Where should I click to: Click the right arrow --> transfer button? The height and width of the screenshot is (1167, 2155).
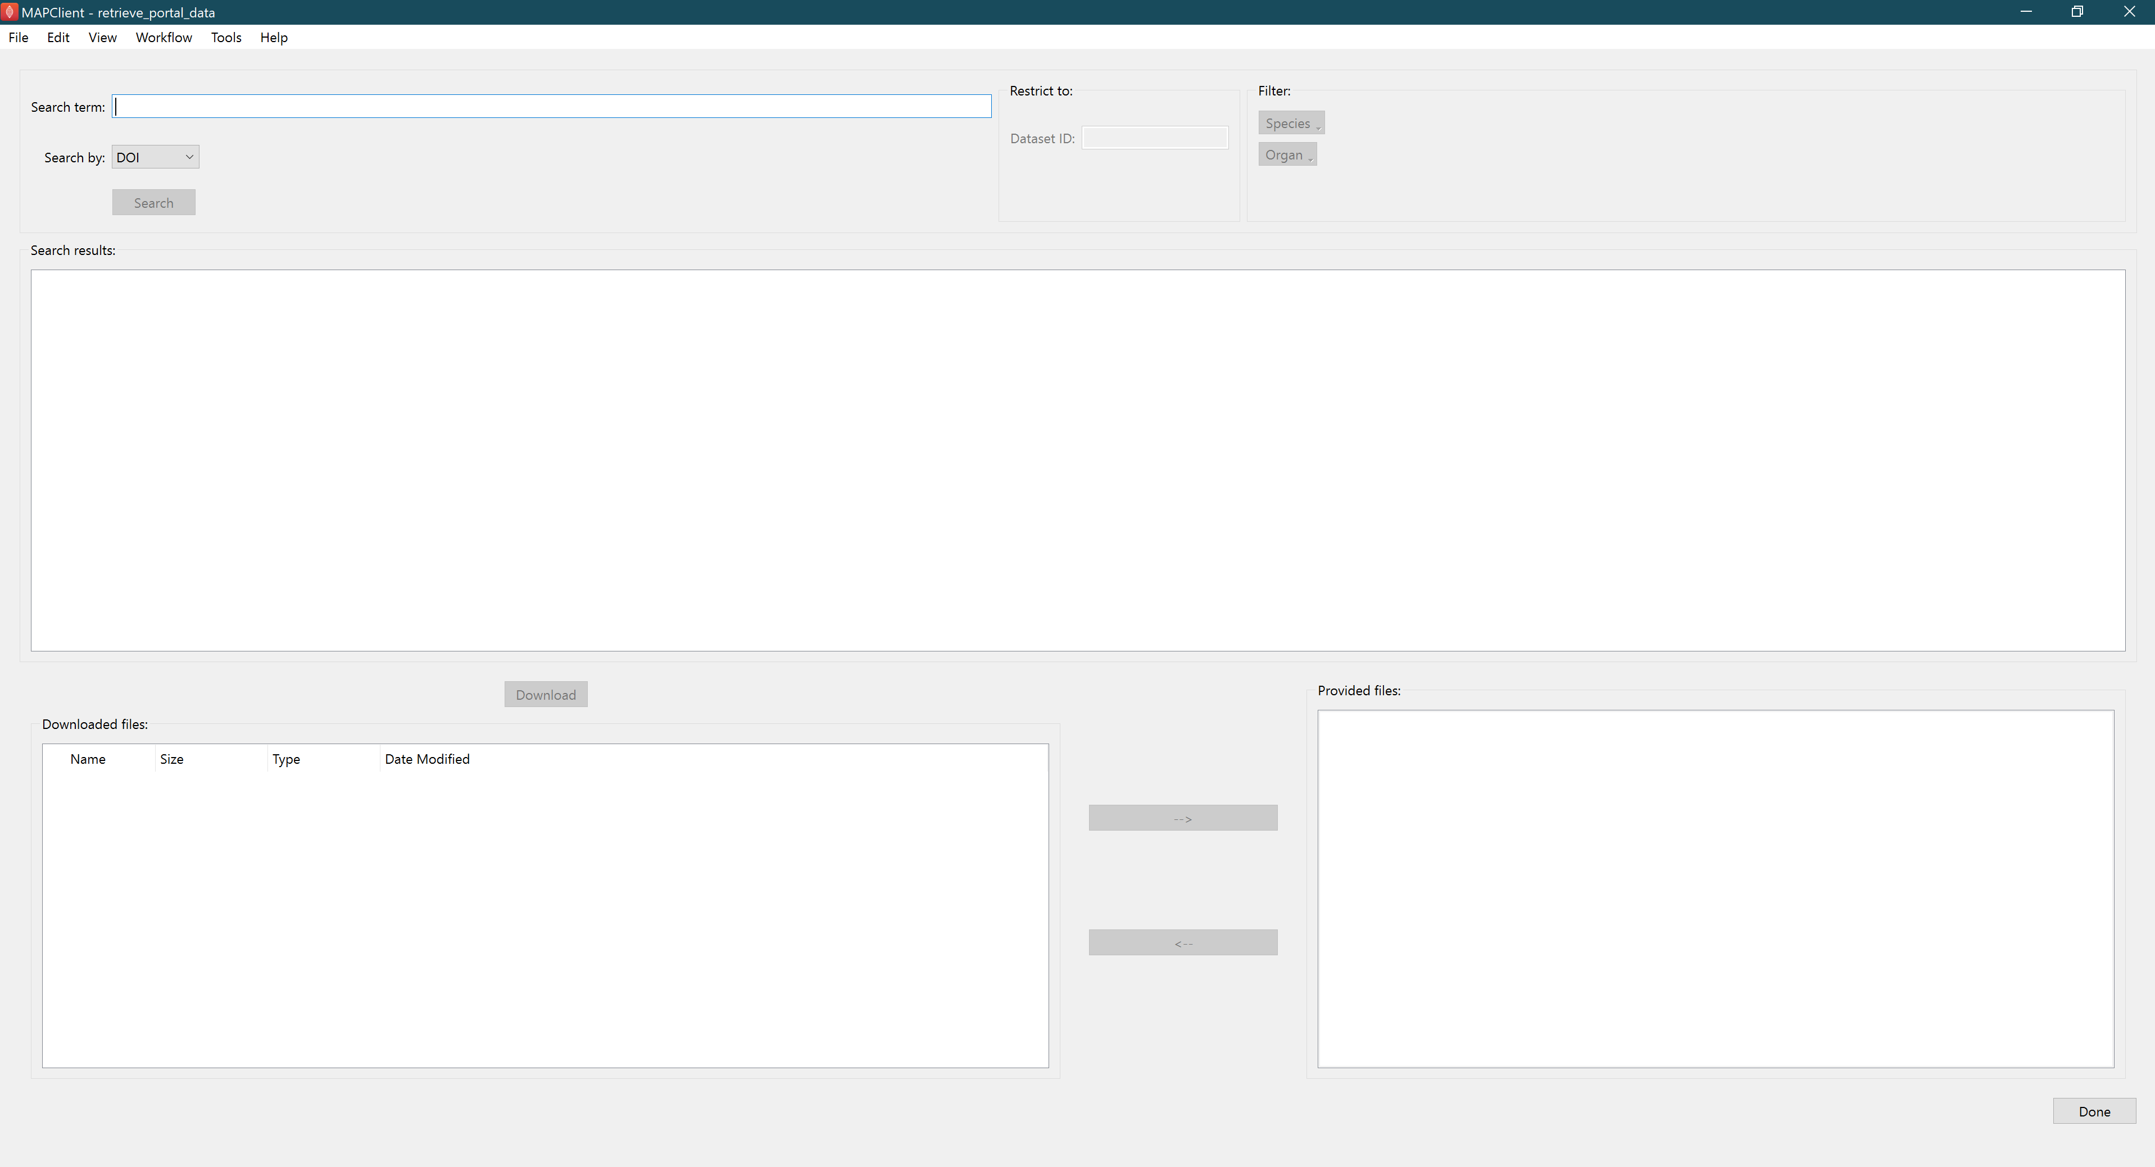pos(1183,818)
